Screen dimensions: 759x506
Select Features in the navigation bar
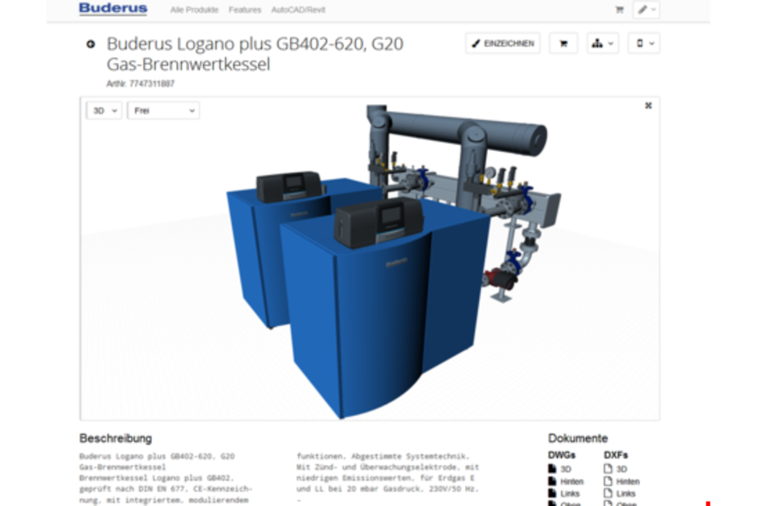[245, 9]
